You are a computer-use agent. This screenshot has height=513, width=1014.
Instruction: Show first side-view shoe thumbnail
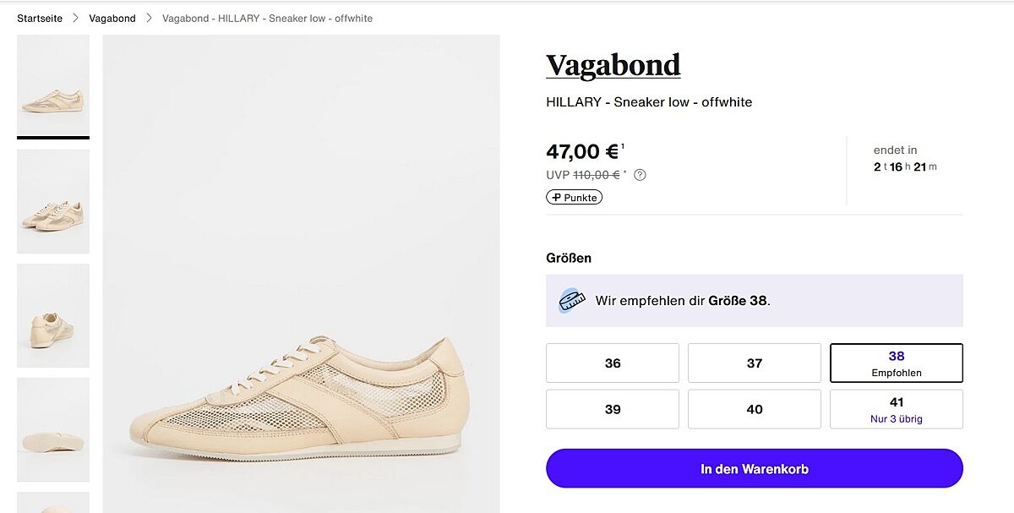tap(53, 85)
